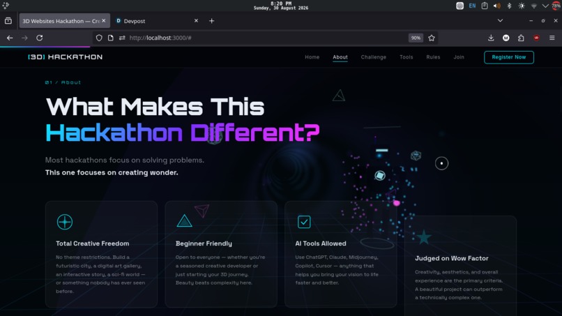
Task: Open the clipboard manager tray icon
Action: pos(485,6)
